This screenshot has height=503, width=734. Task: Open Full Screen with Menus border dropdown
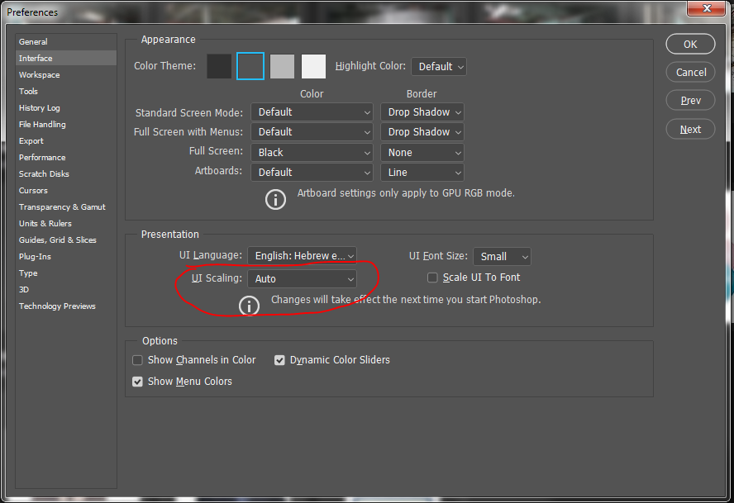tap(422, 132)
